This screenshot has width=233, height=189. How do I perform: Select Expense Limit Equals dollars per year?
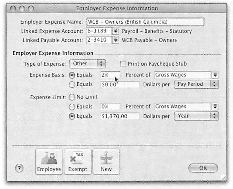point(72,116)
